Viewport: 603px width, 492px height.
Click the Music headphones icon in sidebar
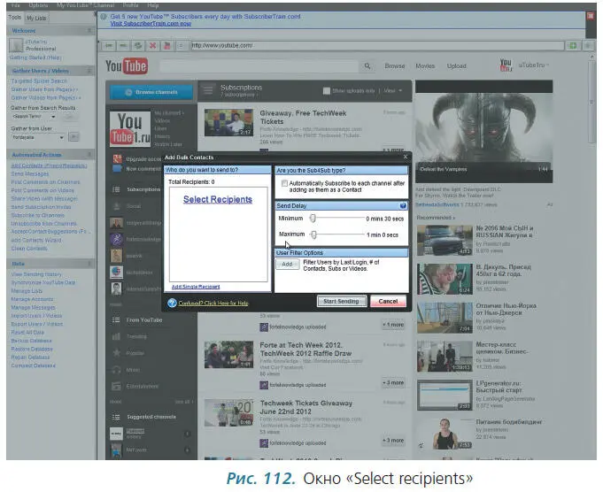(x=116, y=370)
